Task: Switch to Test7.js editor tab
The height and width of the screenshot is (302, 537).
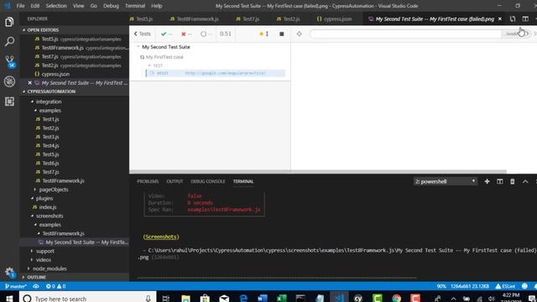Action: 248,18
